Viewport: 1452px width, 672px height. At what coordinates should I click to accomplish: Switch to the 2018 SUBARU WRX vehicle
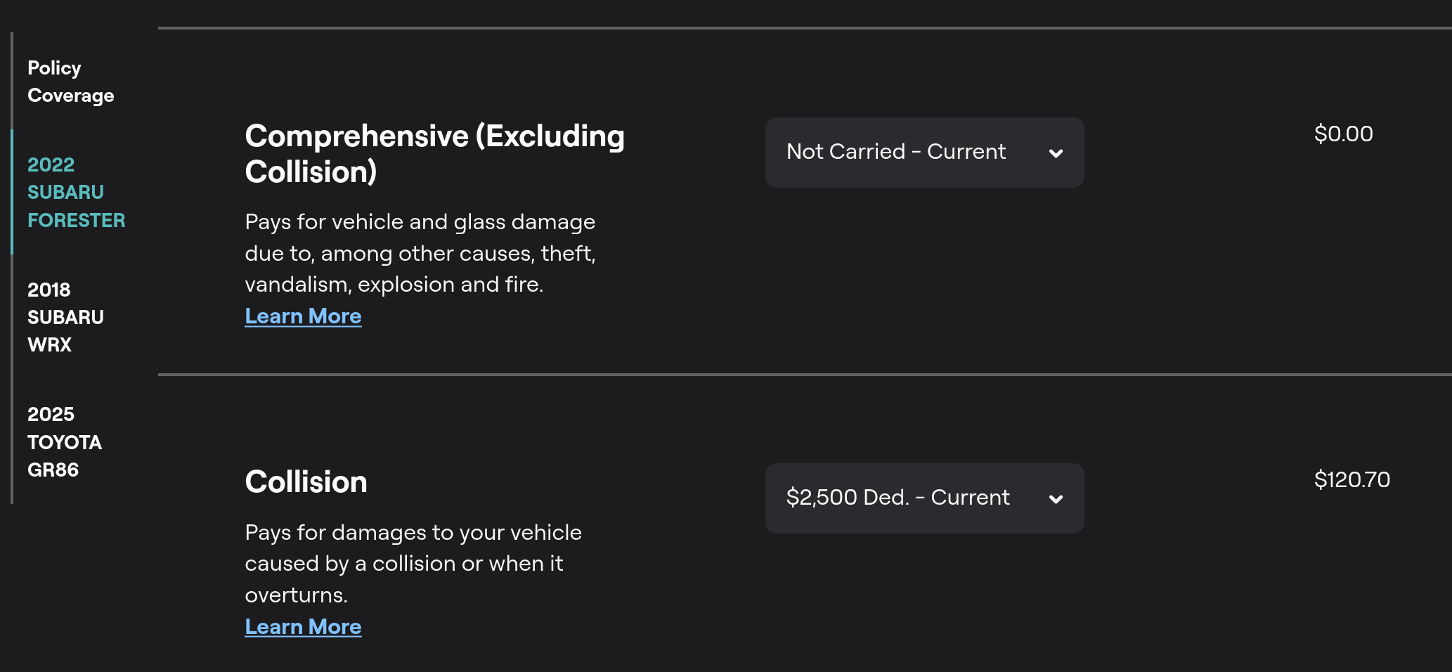(65, 317)
